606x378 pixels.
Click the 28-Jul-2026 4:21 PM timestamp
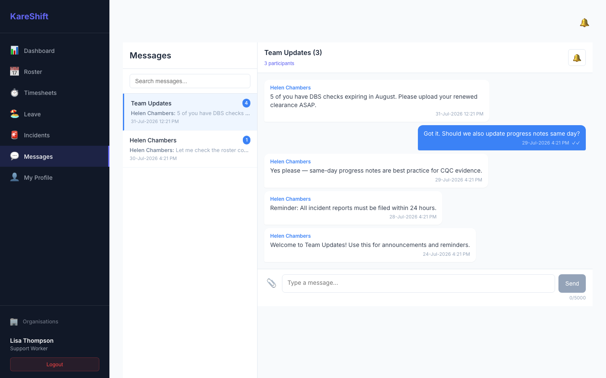(413, 217)
